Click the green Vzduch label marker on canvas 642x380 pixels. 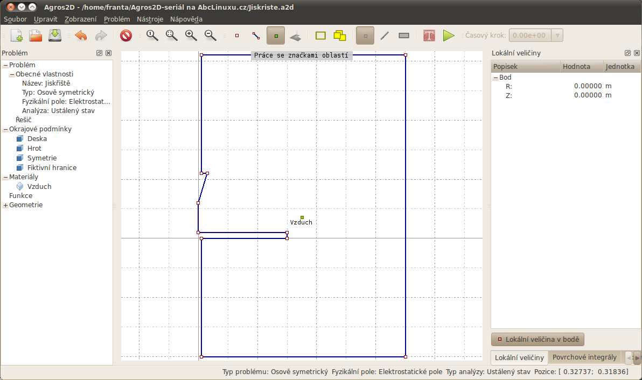(302, 217)
